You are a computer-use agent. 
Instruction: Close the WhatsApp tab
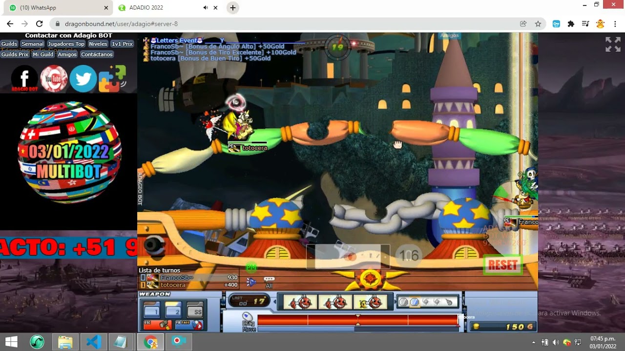click(x=106, y=8)
